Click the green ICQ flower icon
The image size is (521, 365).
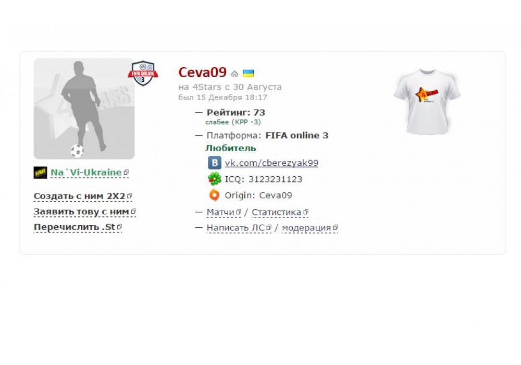[215, 179]
